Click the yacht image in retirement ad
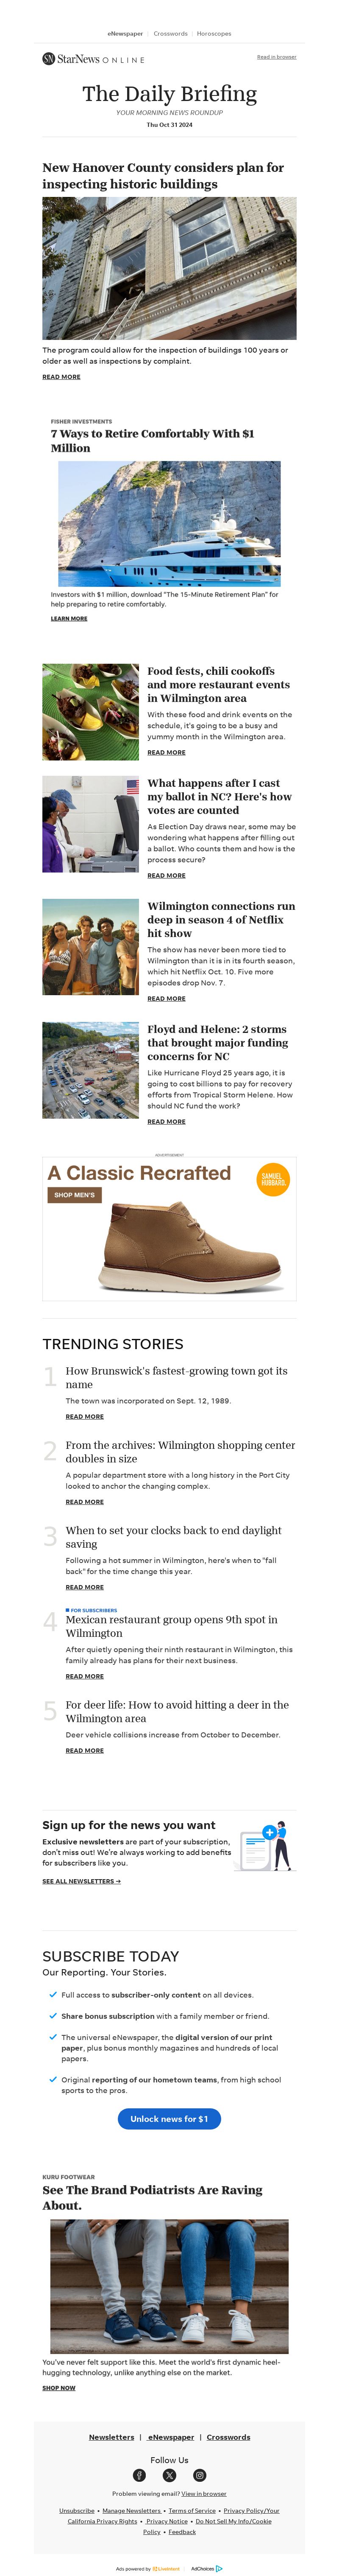This screenshot has height=2576, width=339. [169, 523]
